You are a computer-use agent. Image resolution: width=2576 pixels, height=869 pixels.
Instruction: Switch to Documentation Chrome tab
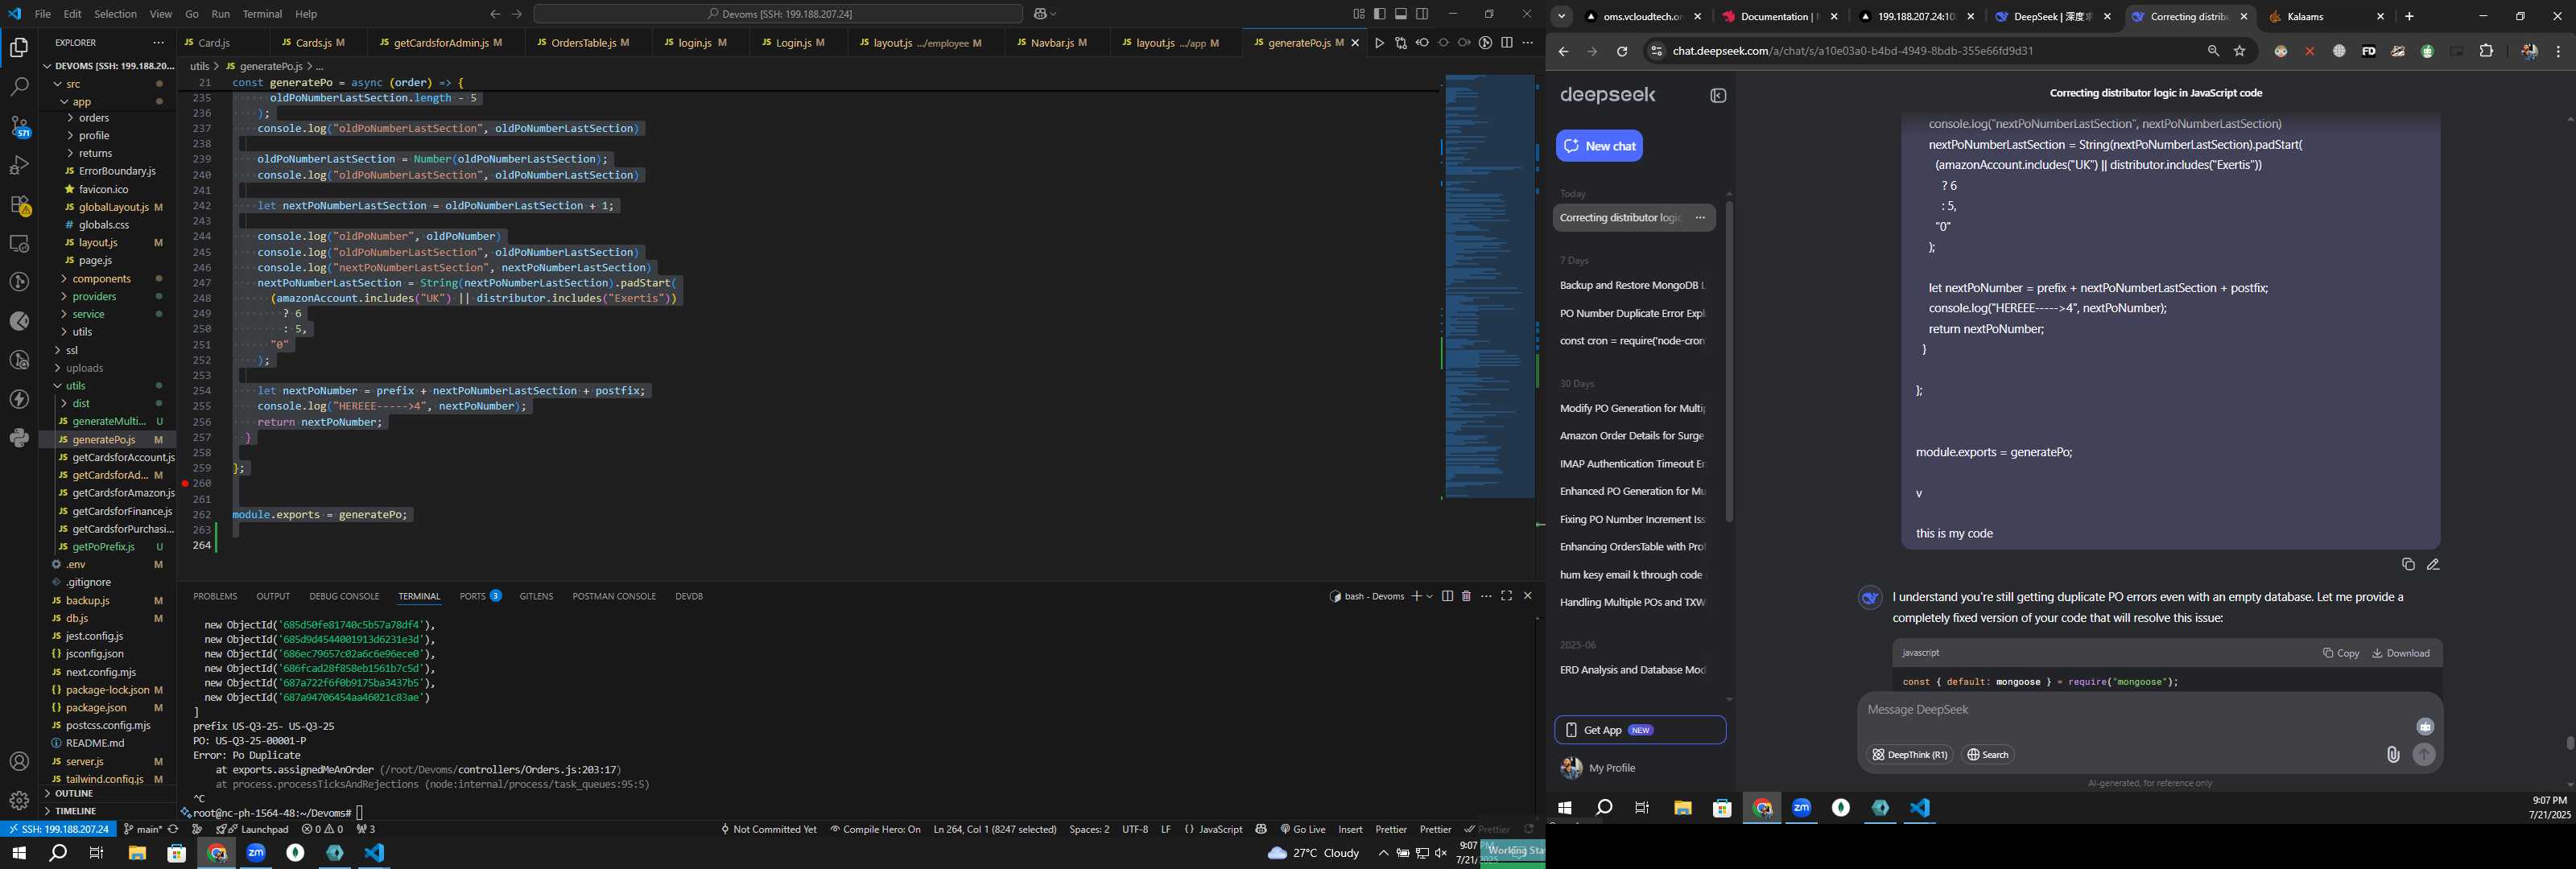click(x=1778, y=17)
